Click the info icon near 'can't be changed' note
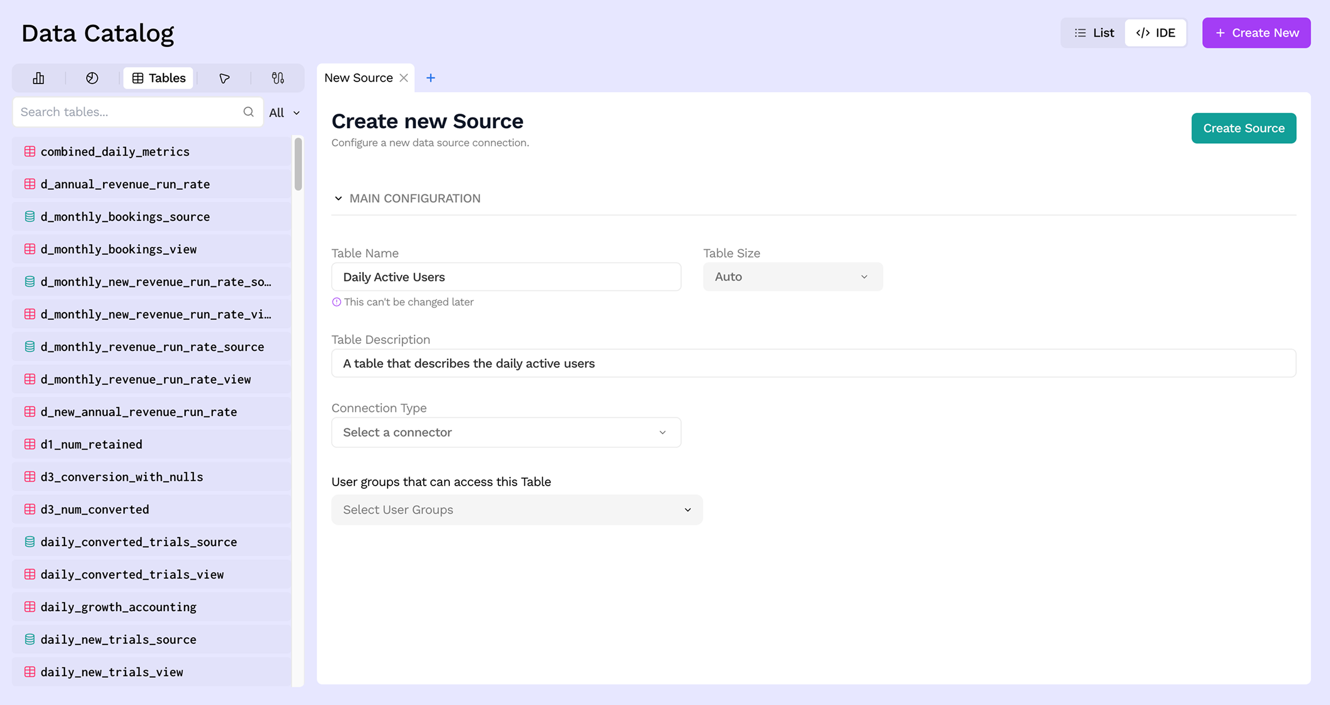This screenshot has height=705, width=1330. pos(336,302)
